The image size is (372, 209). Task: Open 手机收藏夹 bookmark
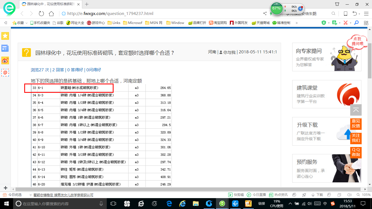(x=40, y=23)
